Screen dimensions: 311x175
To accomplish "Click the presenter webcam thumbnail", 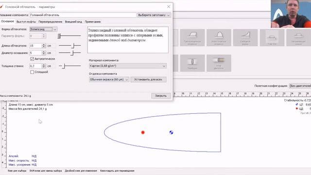I will (x=291, y=14).
